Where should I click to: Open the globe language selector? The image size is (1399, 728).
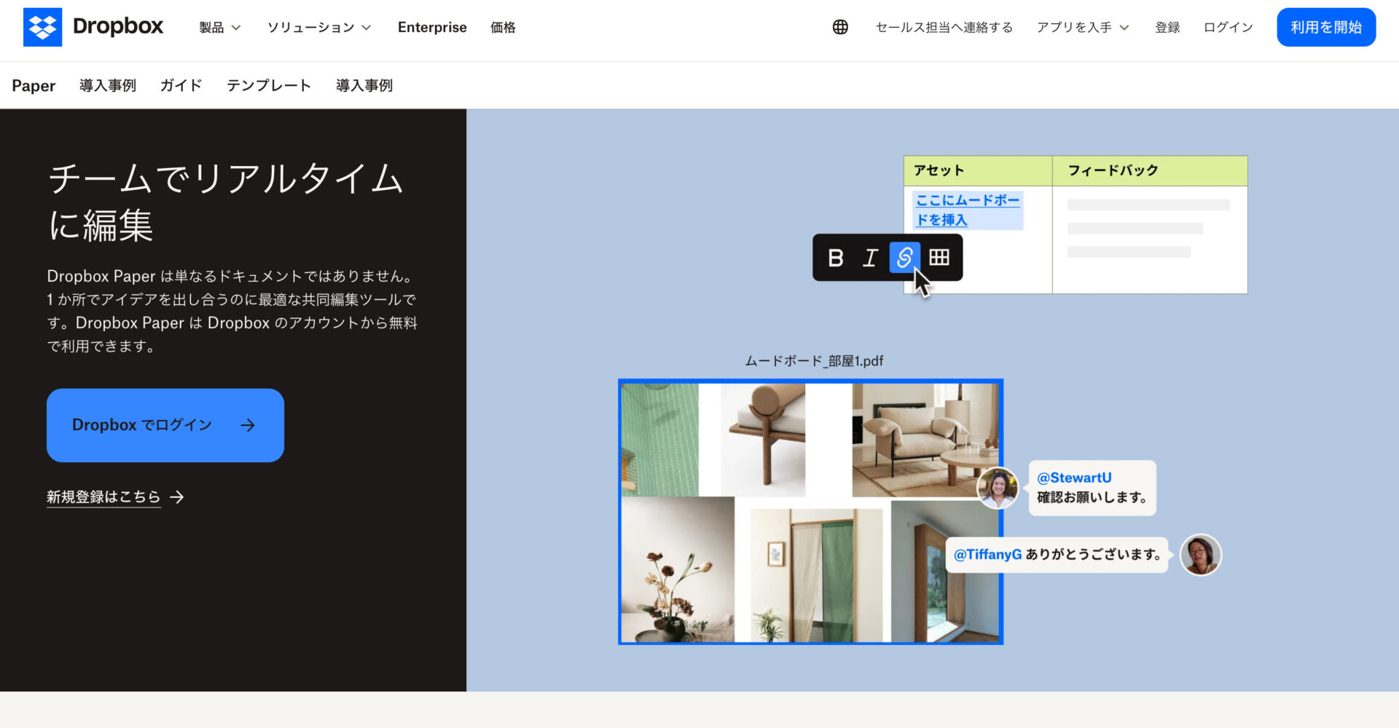(839, 26)
